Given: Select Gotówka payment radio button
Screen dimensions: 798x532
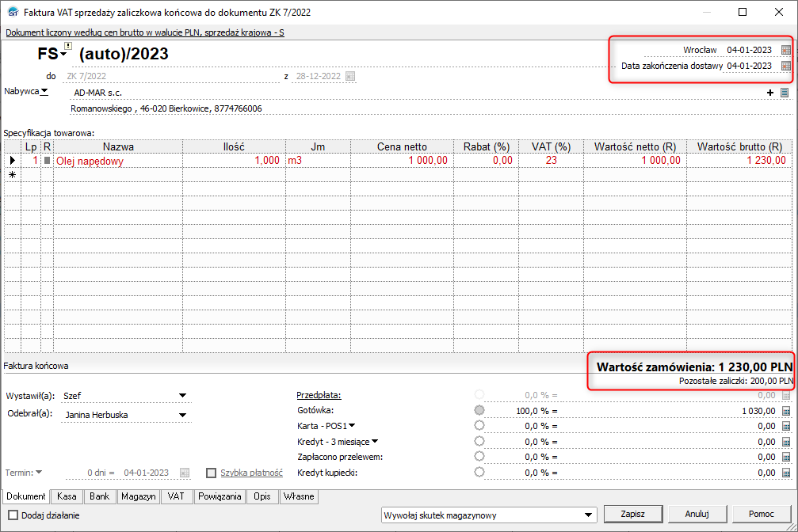Looking at the screenshot, I should pyautogui.click(x=479, y=410).
